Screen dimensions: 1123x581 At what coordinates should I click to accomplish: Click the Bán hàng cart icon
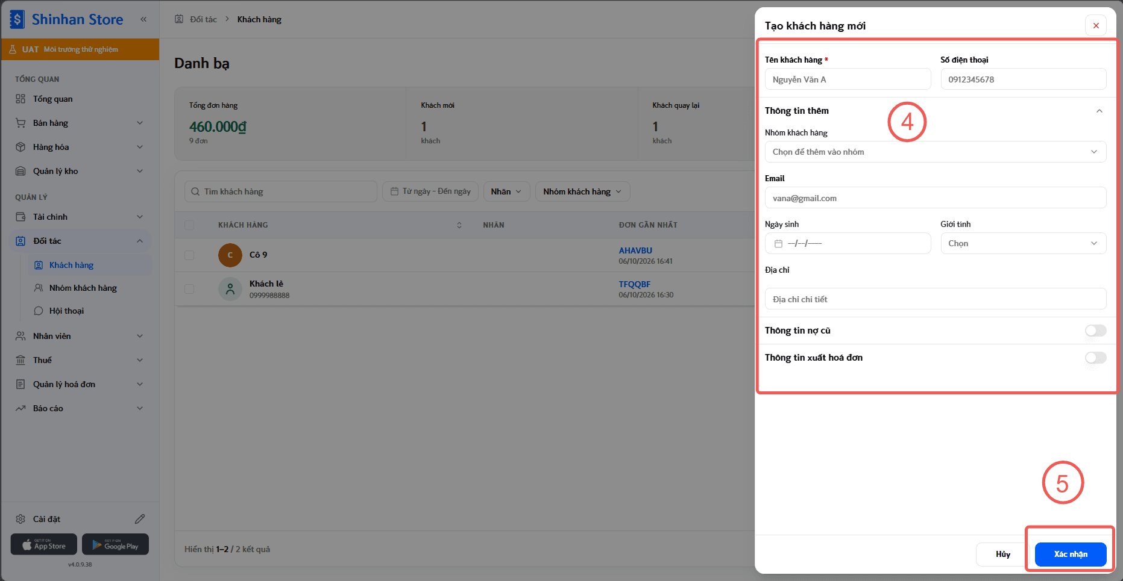20,123
